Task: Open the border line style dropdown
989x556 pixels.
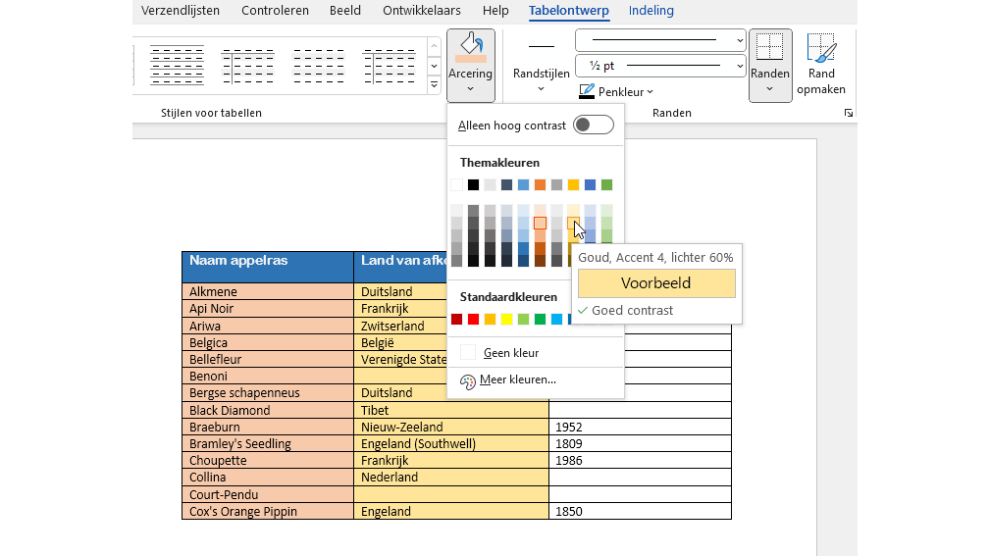Action: pos(660,40)
